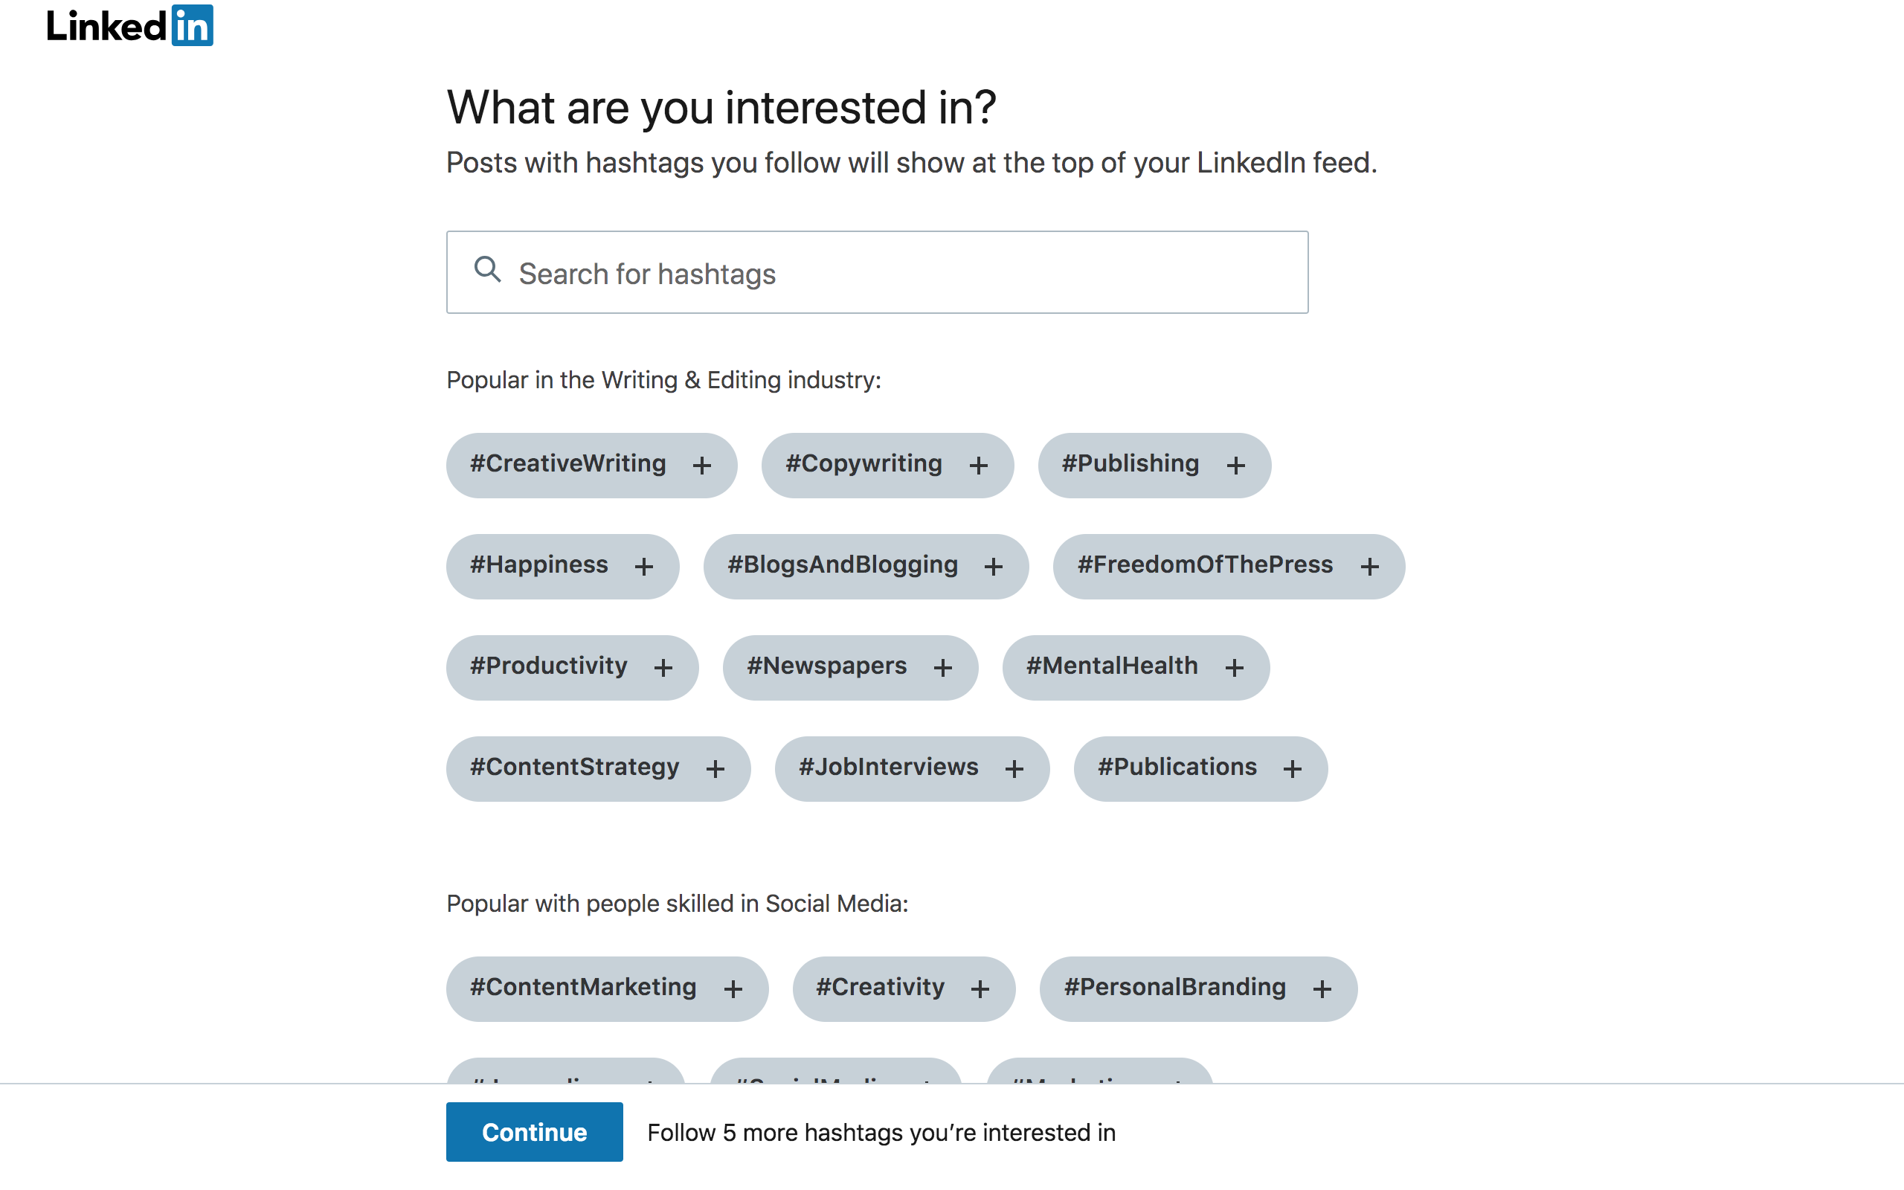
Task: Select the partially visible #SocialMedia pill
Action: click(x=835, y=1071)
